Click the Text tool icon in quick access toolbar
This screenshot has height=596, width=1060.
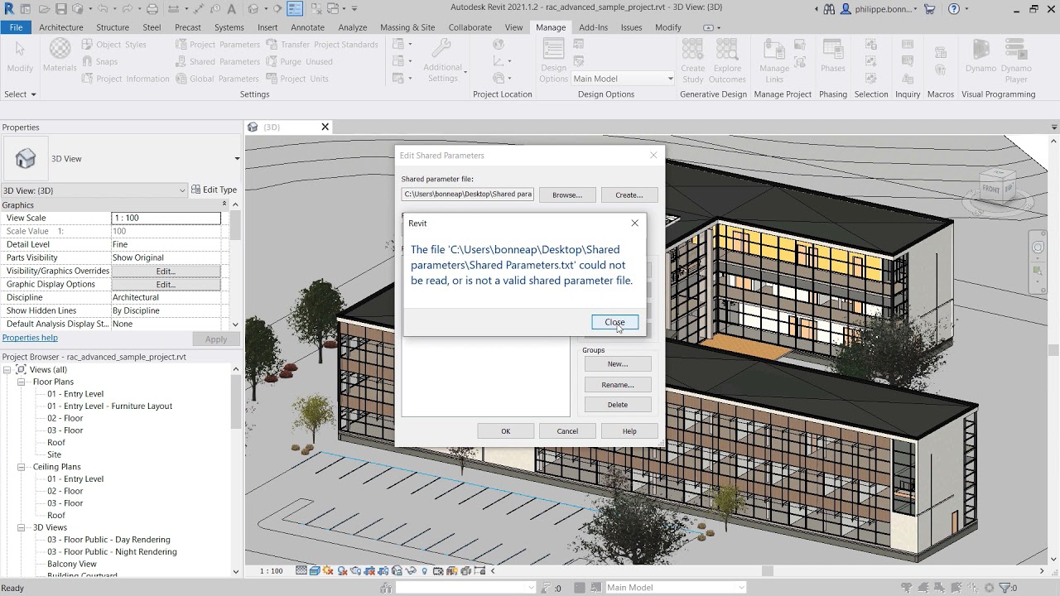[x=233, y=9]
